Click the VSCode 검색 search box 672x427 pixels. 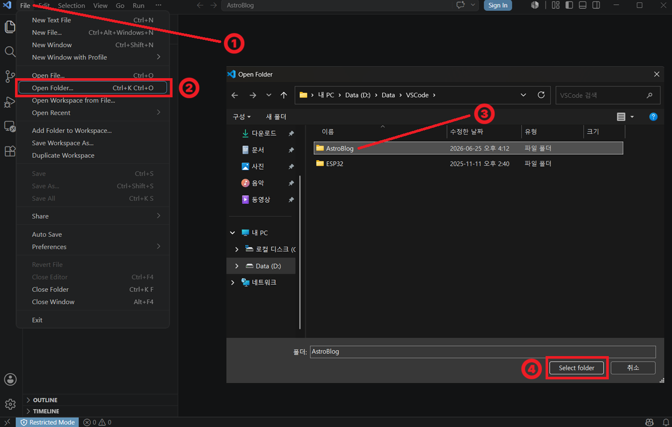pyautogui.click(x=608, y=95)
